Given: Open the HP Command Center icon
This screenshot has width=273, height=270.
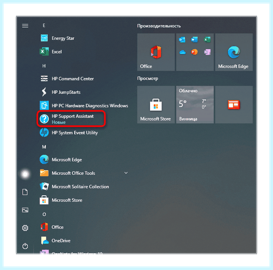Looking at the screenshot, I should click(x=44, y=79).
